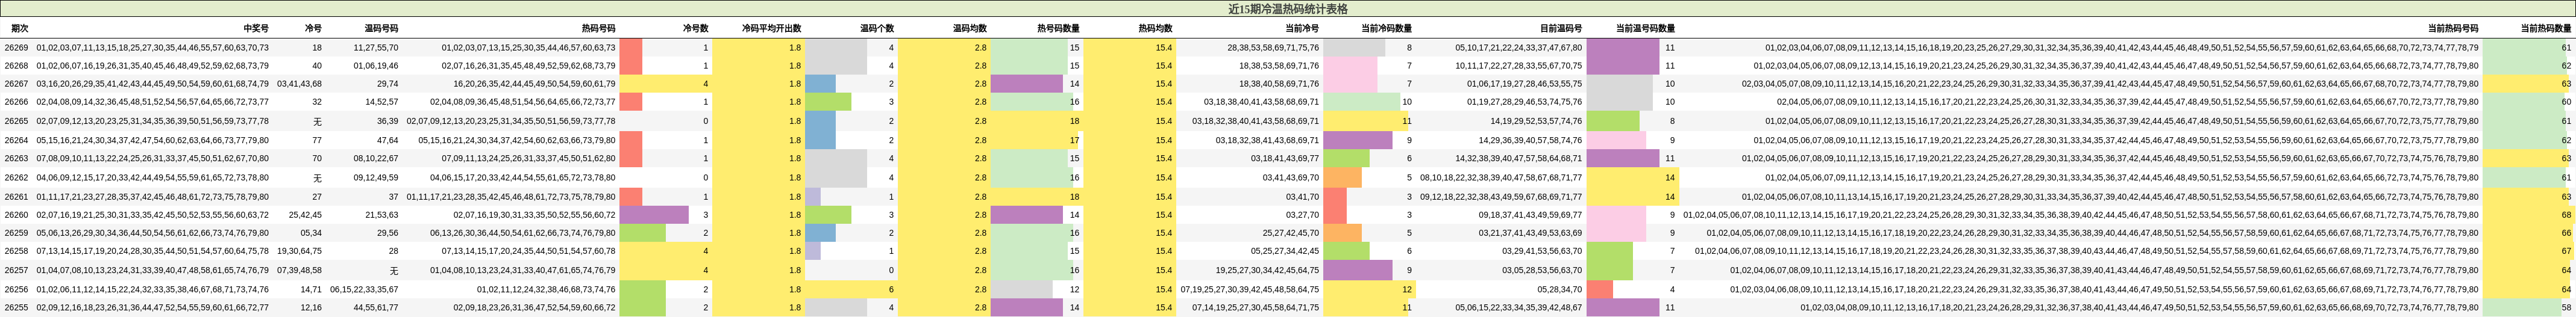Screen dimensions: 2576x317
Task: Click the 热号码数量 column header
Action: (1058, 29)
